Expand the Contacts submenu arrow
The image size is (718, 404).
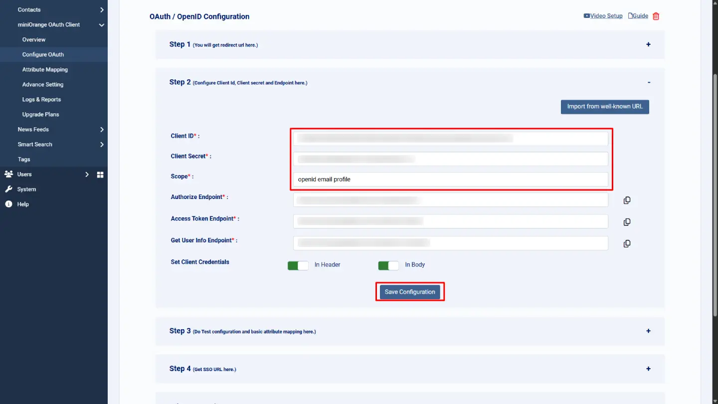102,10
